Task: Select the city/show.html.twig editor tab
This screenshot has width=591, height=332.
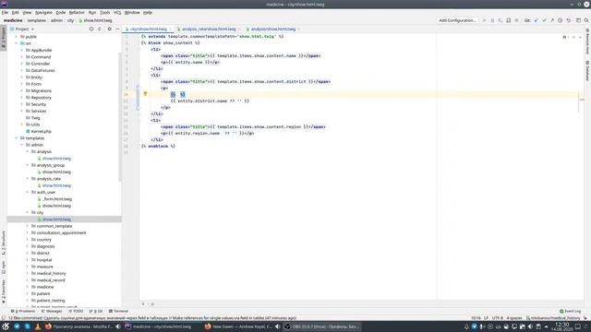Action: tap(148, 29)
